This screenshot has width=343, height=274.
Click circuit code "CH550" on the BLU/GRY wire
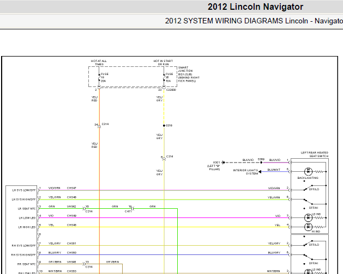71,252
